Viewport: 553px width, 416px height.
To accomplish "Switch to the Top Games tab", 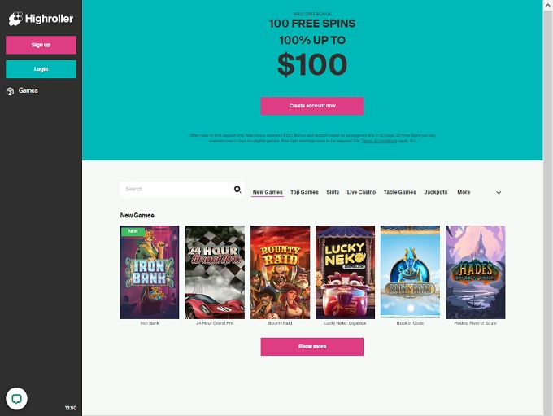I will point(304,192).
